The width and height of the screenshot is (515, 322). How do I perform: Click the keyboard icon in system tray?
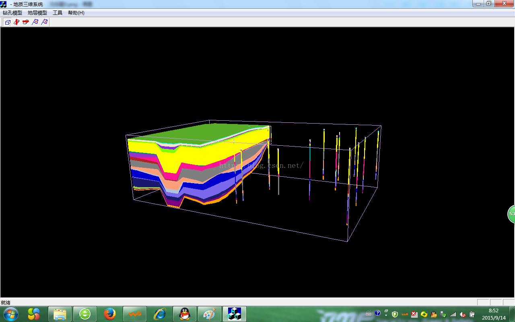click(369, 314)
